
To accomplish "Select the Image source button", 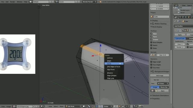I will (155, 87).
